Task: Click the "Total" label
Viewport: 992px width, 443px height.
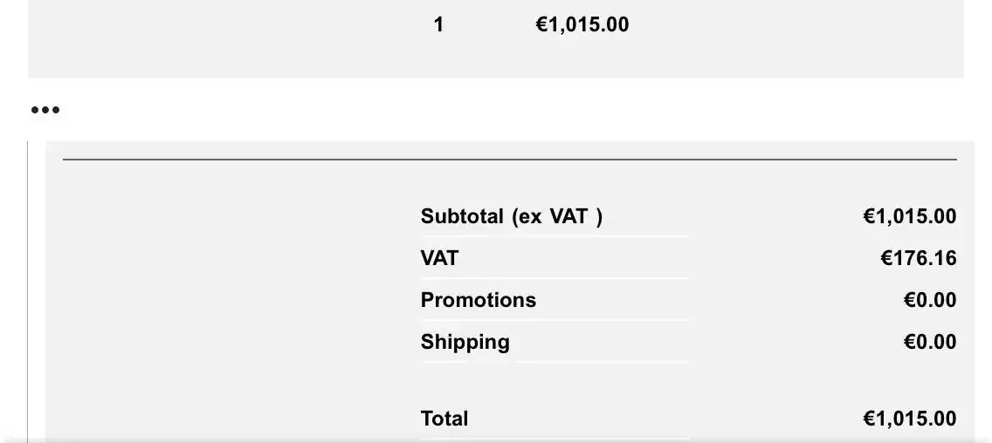Action: tap(444, 419)
